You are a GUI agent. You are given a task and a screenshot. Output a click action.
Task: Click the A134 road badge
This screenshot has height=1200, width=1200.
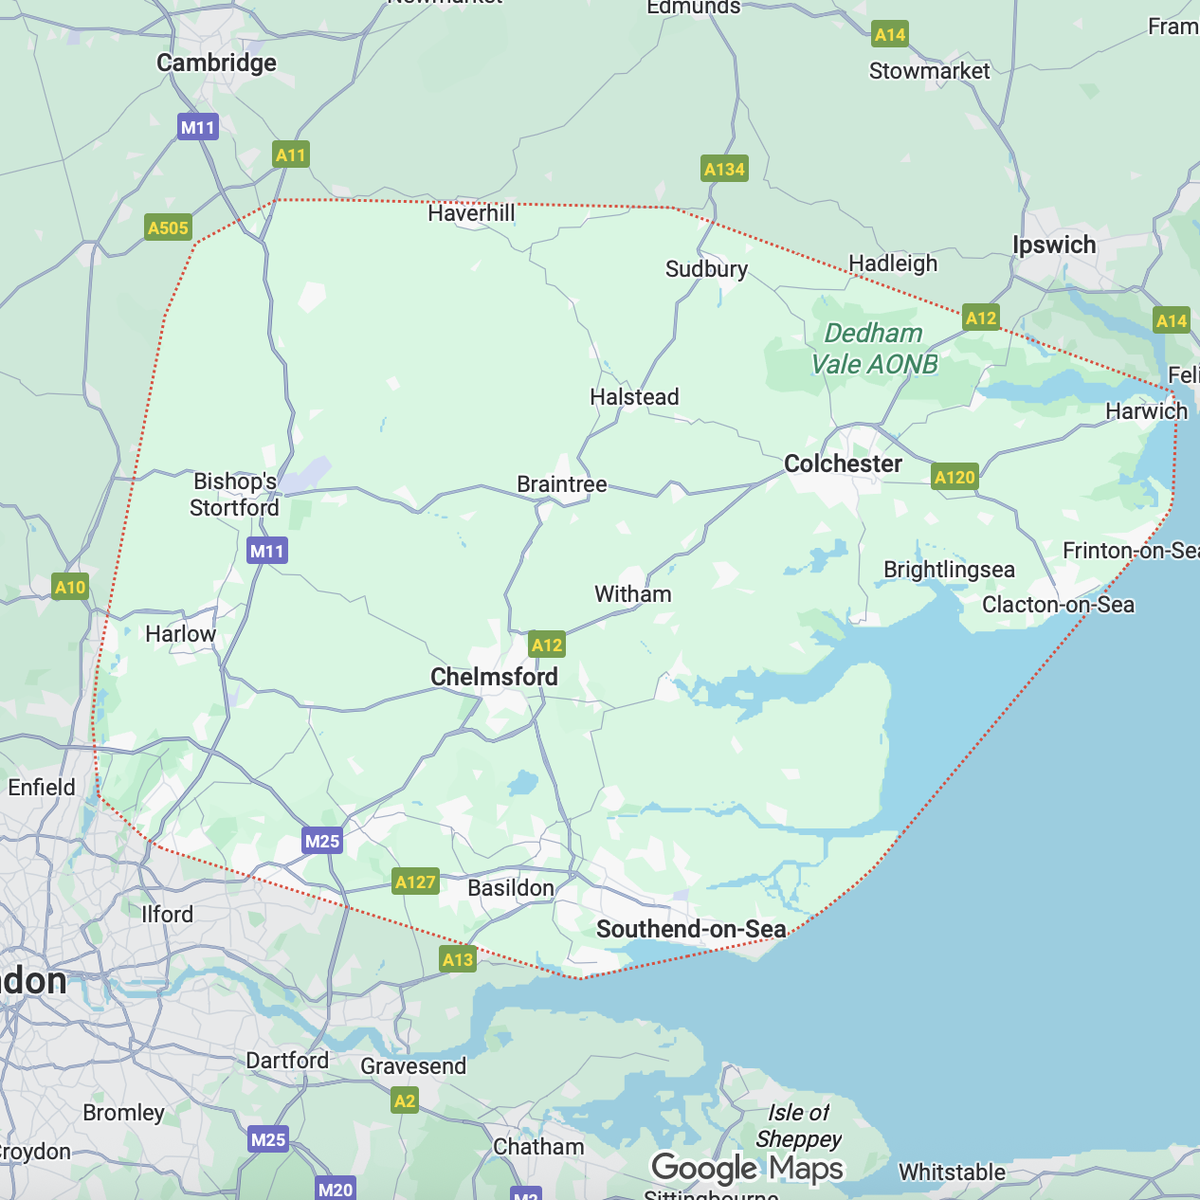(x=724, y=169)
